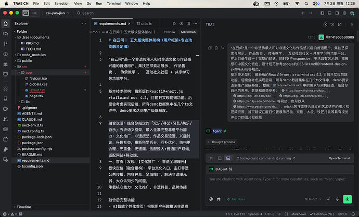Start a new chat in TRAE panel

[325, 24]
